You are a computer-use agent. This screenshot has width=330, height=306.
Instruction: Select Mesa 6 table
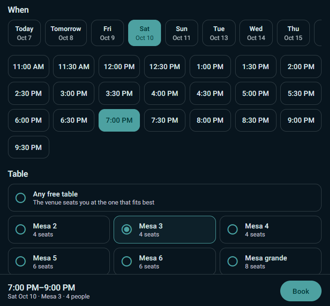click(x=165, y=261)
